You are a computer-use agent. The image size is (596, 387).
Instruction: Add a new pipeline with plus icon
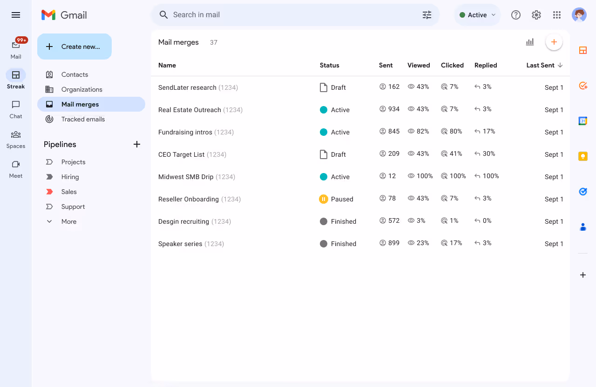click(137, 144)
